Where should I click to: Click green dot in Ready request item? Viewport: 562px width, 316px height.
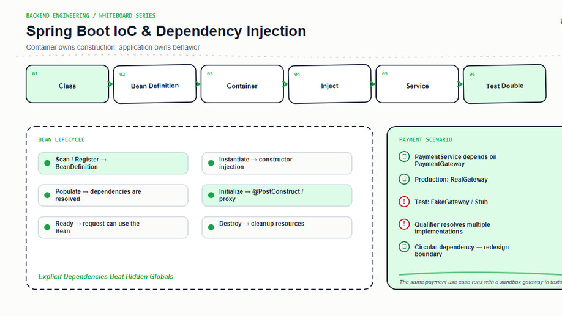pos(47,227)
